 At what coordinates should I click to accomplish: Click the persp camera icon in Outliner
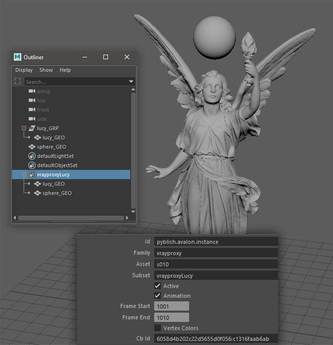[x=32, y=91]
